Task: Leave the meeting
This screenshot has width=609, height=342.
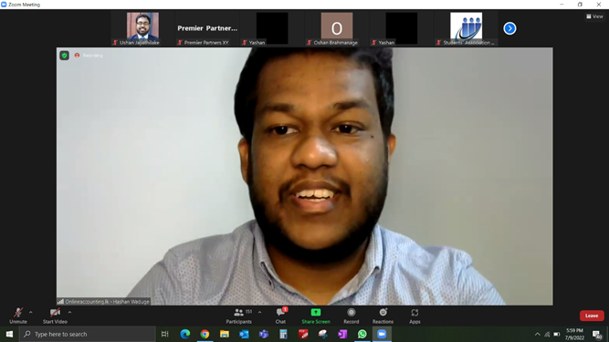Action: (592, 316)
